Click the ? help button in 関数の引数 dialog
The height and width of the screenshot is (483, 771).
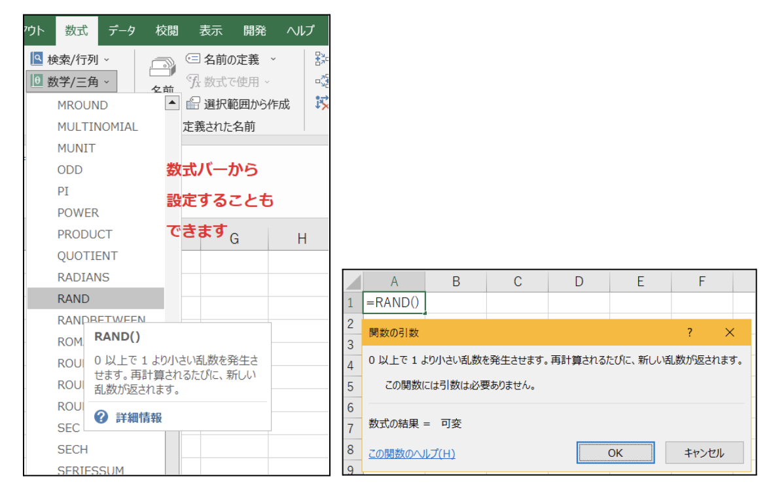point(690,332)
